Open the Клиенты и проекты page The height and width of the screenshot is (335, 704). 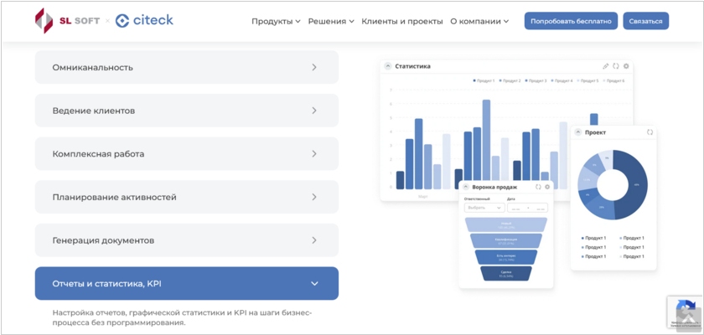401,21
